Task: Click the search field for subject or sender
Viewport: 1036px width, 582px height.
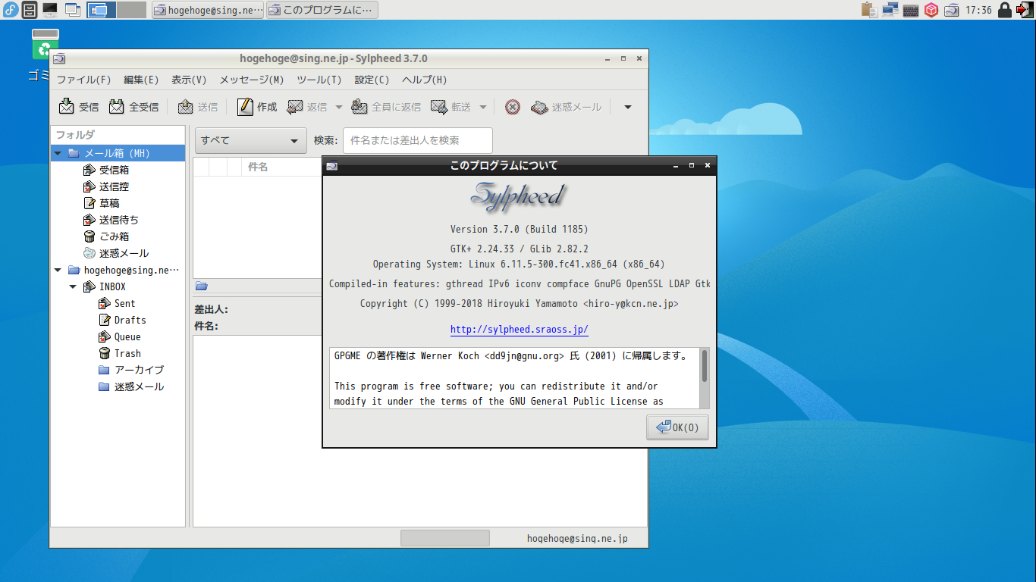Action: [x=417, y=141]
